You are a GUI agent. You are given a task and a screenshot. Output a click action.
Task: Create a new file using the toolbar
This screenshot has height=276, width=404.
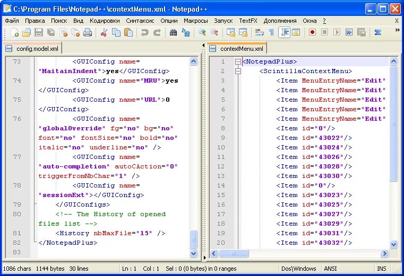click(x=14, y=32)
